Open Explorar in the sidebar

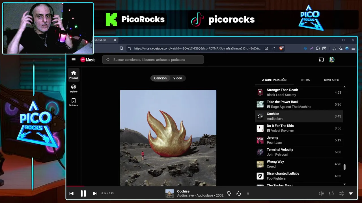(x=74, y=89)
